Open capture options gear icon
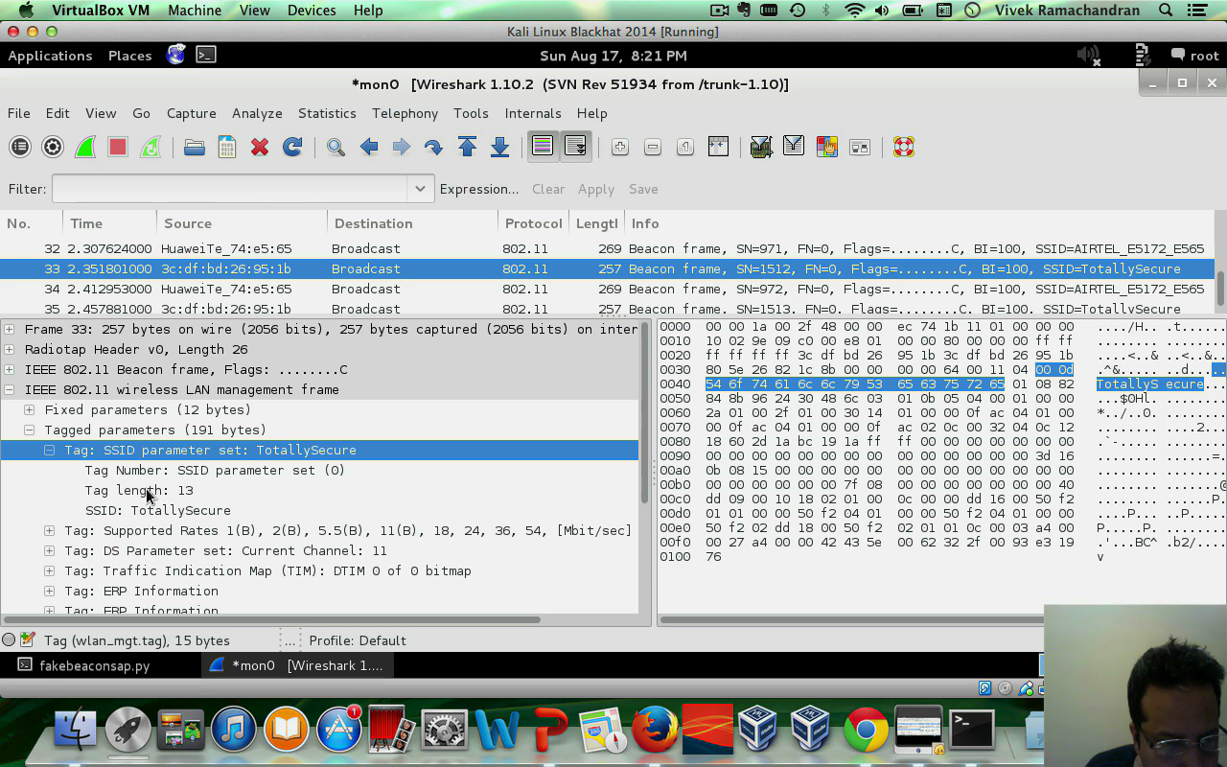This screenshot has height=767, width=1227. point(53,147)
